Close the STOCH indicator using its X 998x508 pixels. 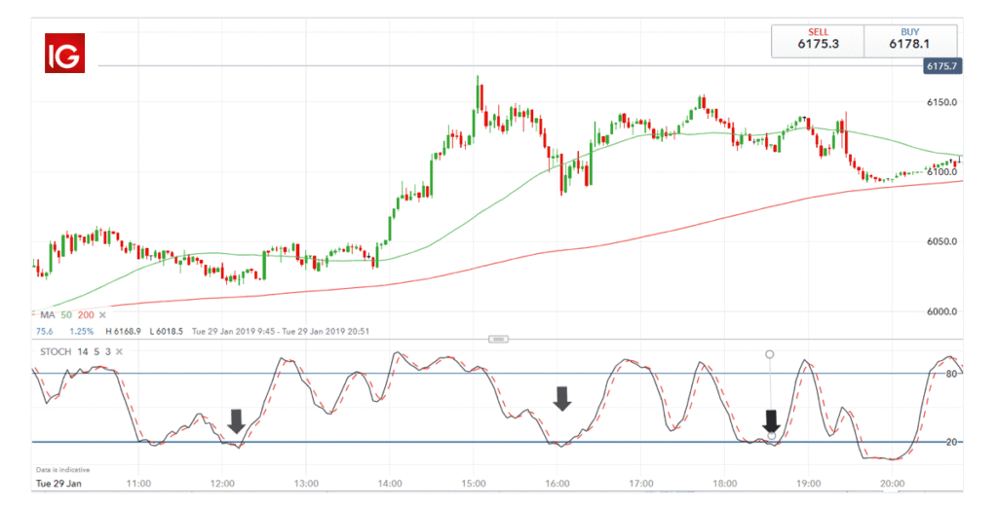point(118,351)
